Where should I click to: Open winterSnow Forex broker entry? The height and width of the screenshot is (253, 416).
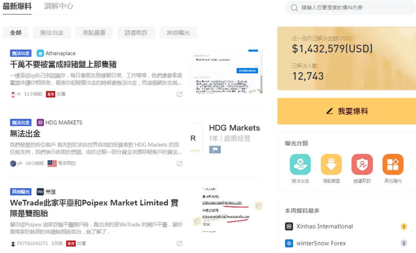click(321, 243)
